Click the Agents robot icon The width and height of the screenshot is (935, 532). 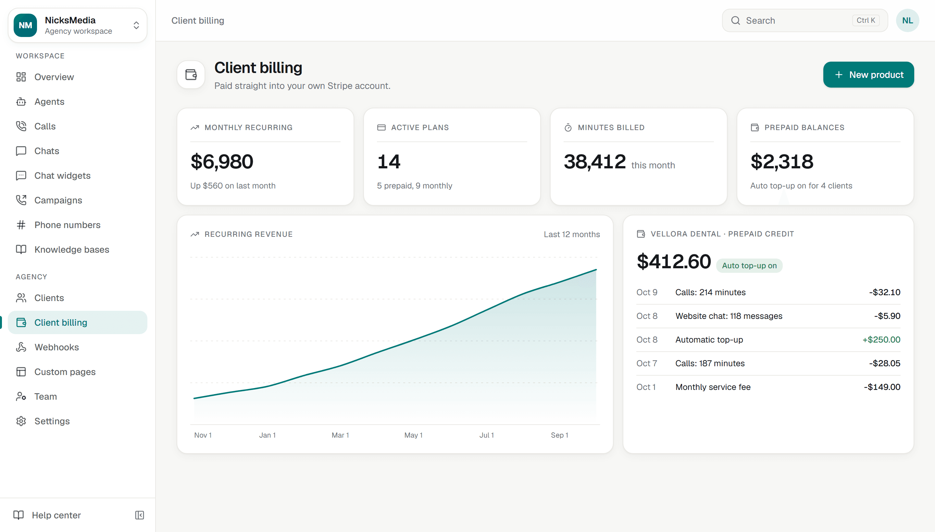click(21, 102)
